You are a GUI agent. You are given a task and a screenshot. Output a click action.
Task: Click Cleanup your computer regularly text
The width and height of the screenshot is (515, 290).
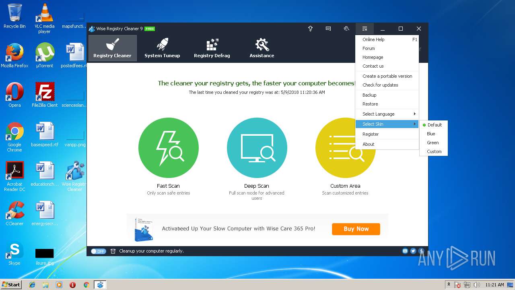pos(151,251)
